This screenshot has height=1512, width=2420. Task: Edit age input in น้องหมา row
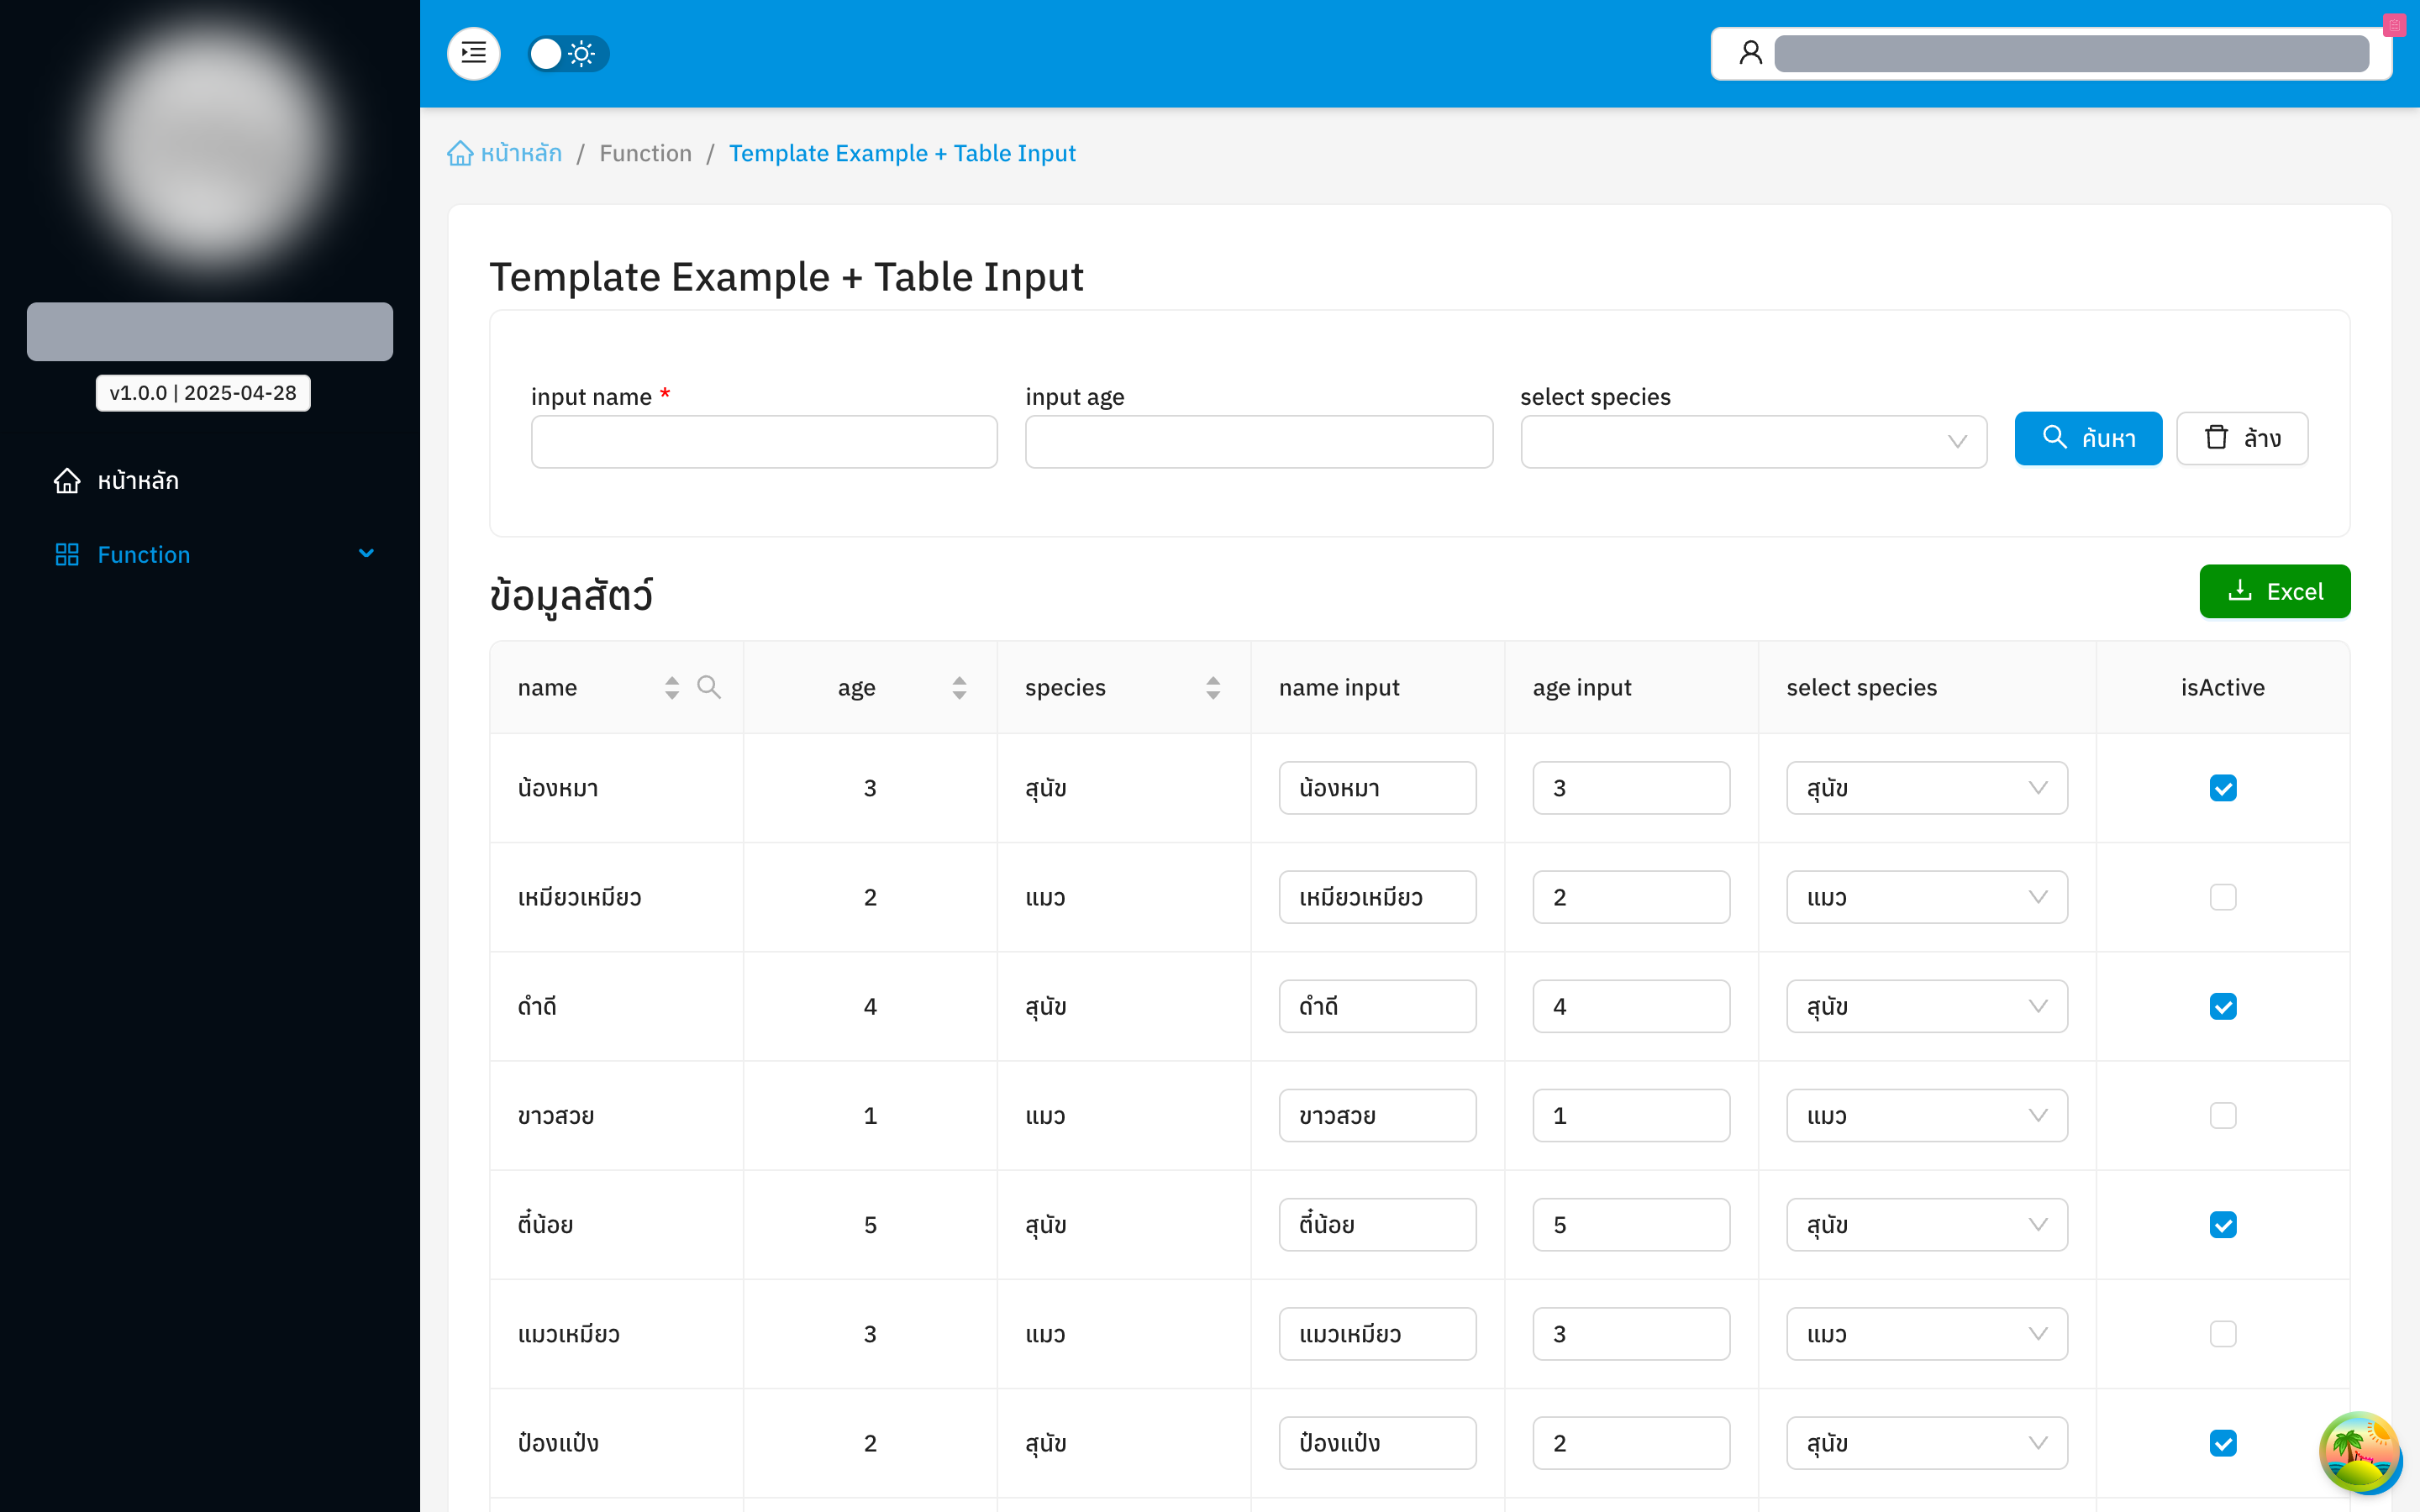point(1631,788)
